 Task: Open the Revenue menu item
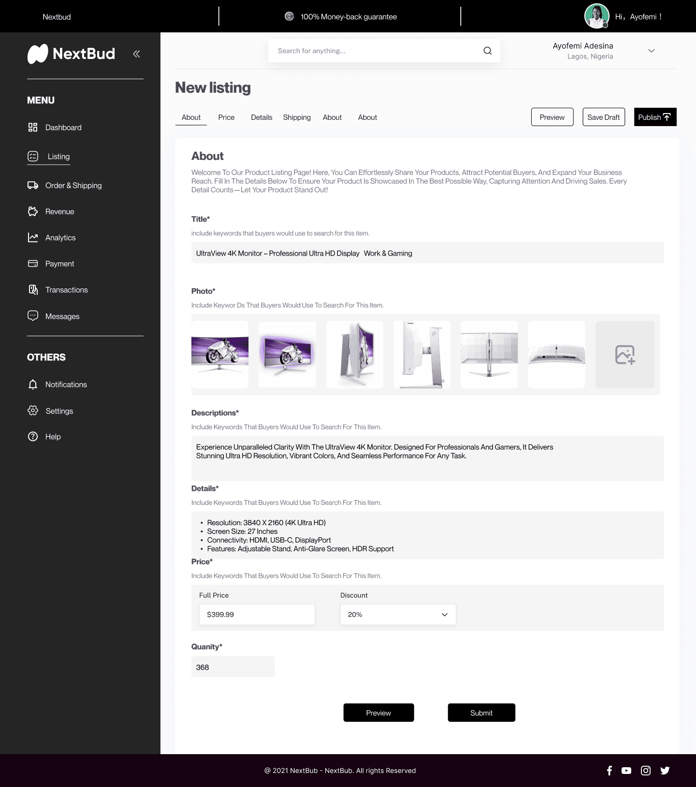coord(60,212)
